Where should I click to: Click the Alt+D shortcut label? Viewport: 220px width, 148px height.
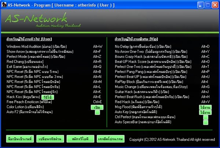pos(205,47)
